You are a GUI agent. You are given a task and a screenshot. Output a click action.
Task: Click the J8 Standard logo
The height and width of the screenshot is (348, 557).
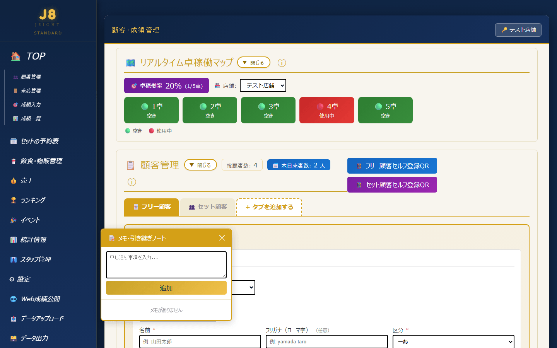click(x=48, y=22)
